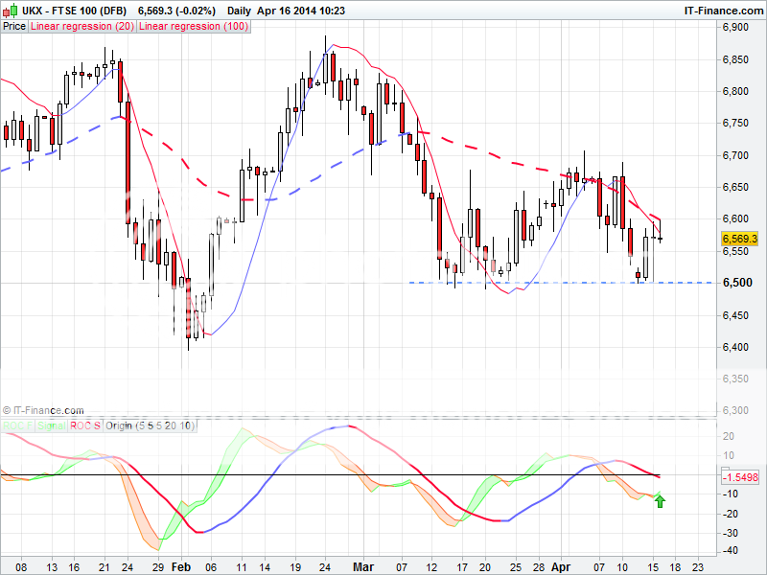Click the -1.5498 ROC value tag

tap(741, 476)
